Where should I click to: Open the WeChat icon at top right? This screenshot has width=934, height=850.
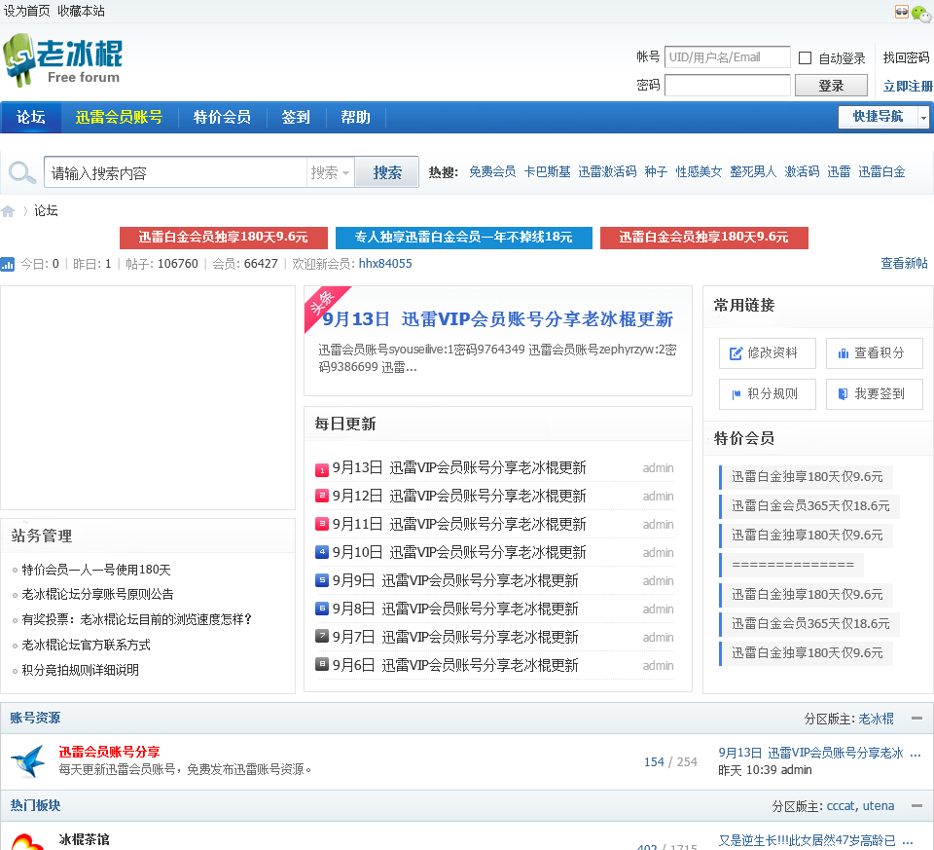click(921, 13)
